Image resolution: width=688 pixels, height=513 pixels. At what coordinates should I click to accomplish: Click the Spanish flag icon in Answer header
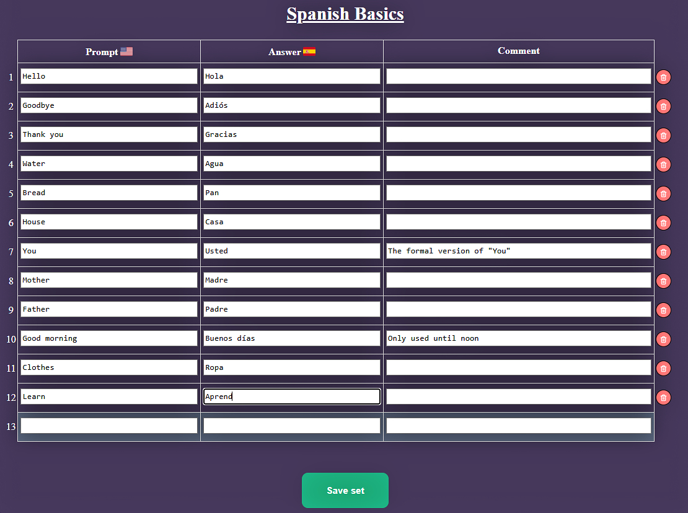coord(309,51)
